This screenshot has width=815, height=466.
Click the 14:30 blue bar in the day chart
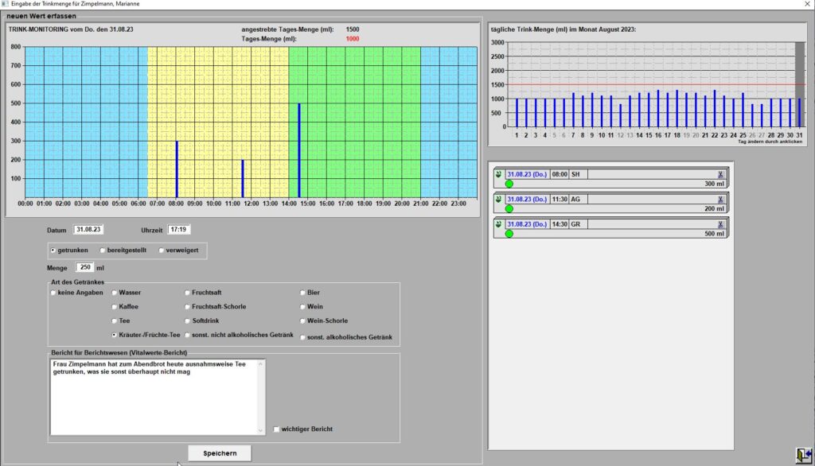pos(298,150)
